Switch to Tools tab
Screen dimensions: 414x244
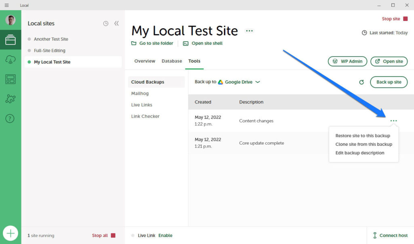coord(194,61)
